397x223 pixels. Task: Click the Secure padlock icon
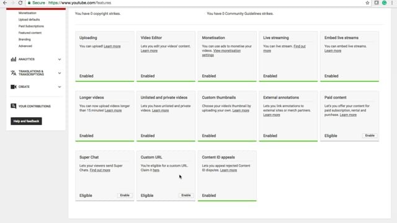[x=29, y=2]
